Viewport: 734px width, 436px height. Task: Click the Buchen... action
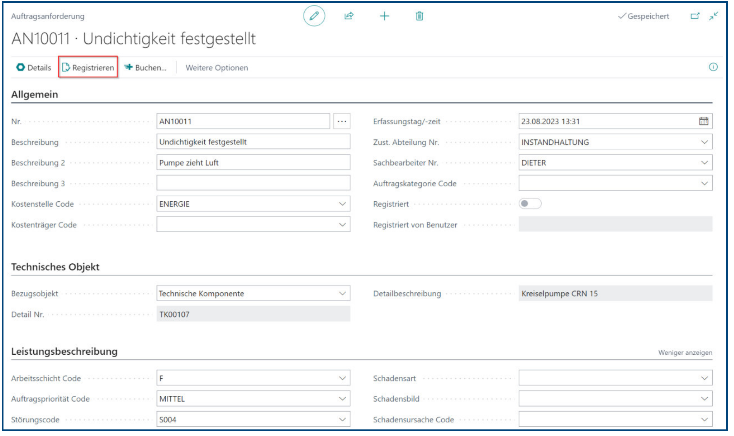pyautogui.click(x=146, y=67)
